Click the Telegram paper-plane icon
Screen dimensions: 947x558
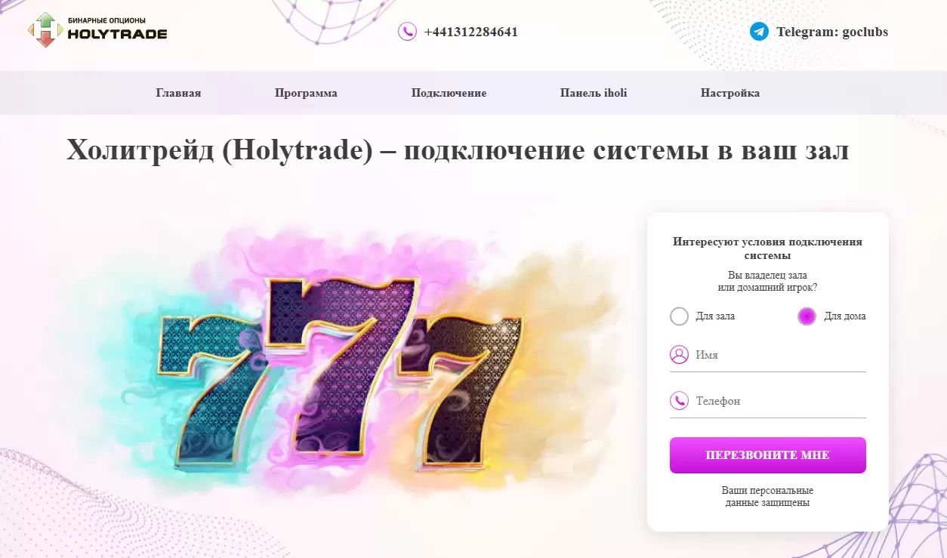click(x=759, y=32)
